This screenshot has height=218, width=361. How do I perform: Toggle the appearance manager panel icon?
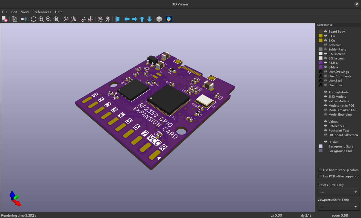click(x=169, y=19)
